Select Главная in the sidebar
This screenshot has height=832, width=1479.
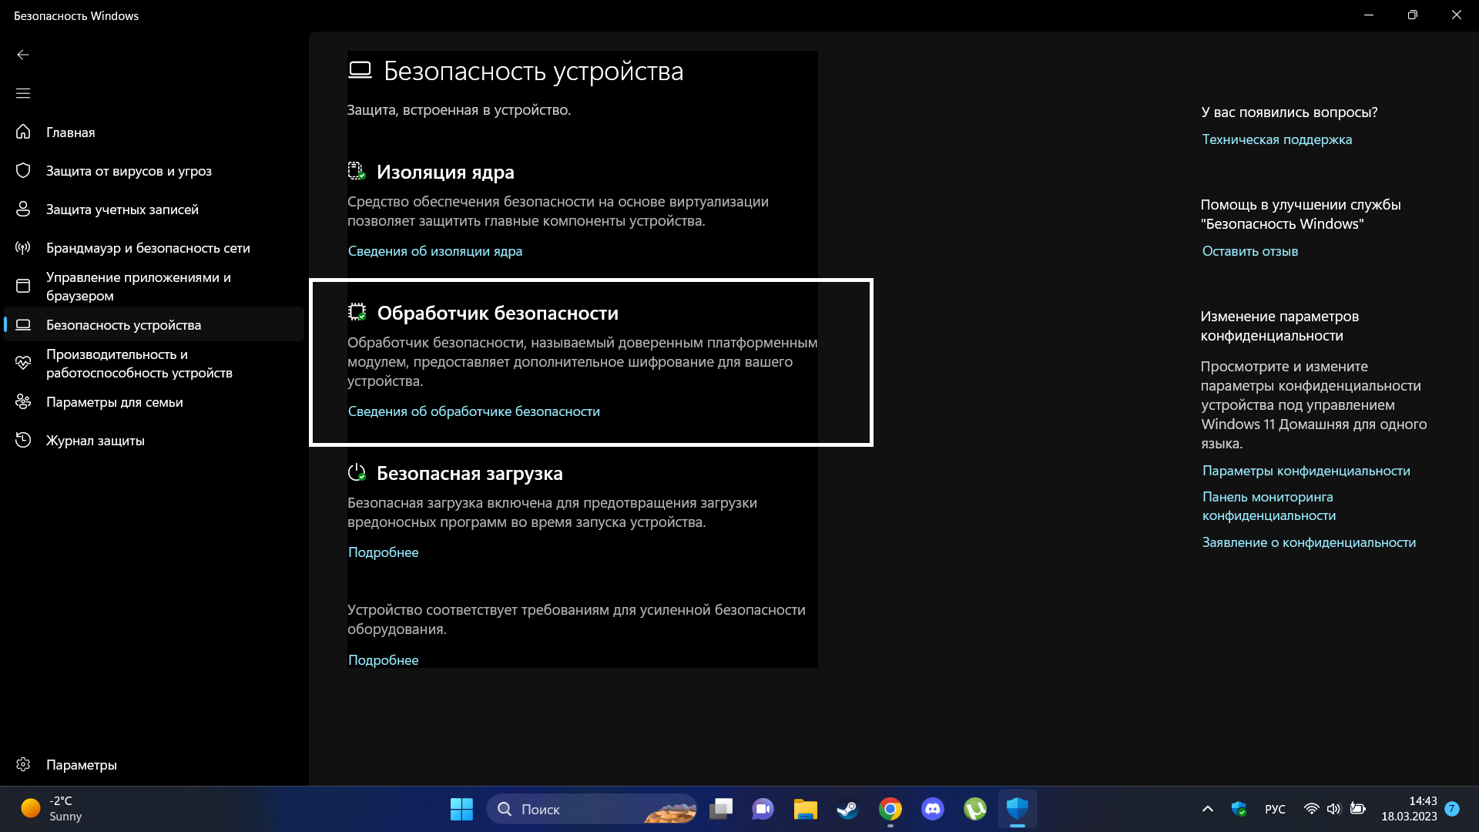[154, 132]
